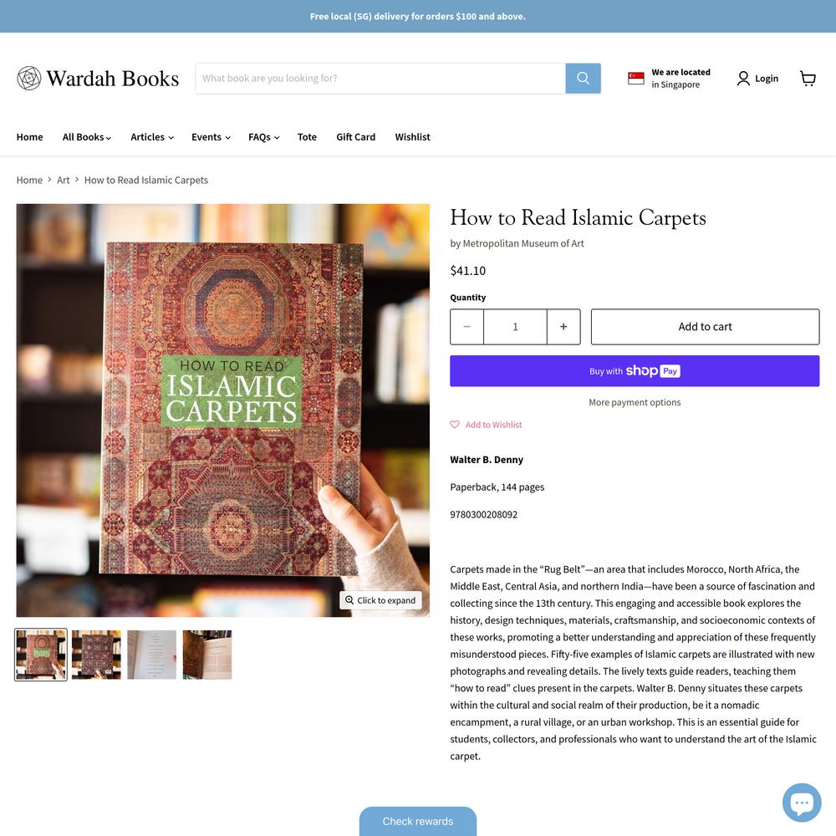The height and width of the screenshot is (836, 836).
Task: Click the Art breadcrumb link
Action: tap(63, 181)
